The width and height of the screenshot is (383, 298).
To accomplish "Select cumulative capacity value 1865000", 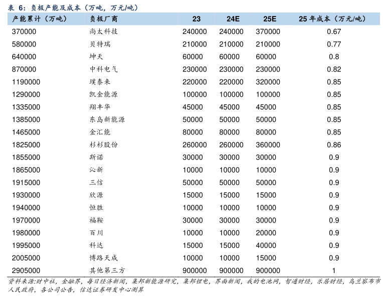I will point(26,170).
